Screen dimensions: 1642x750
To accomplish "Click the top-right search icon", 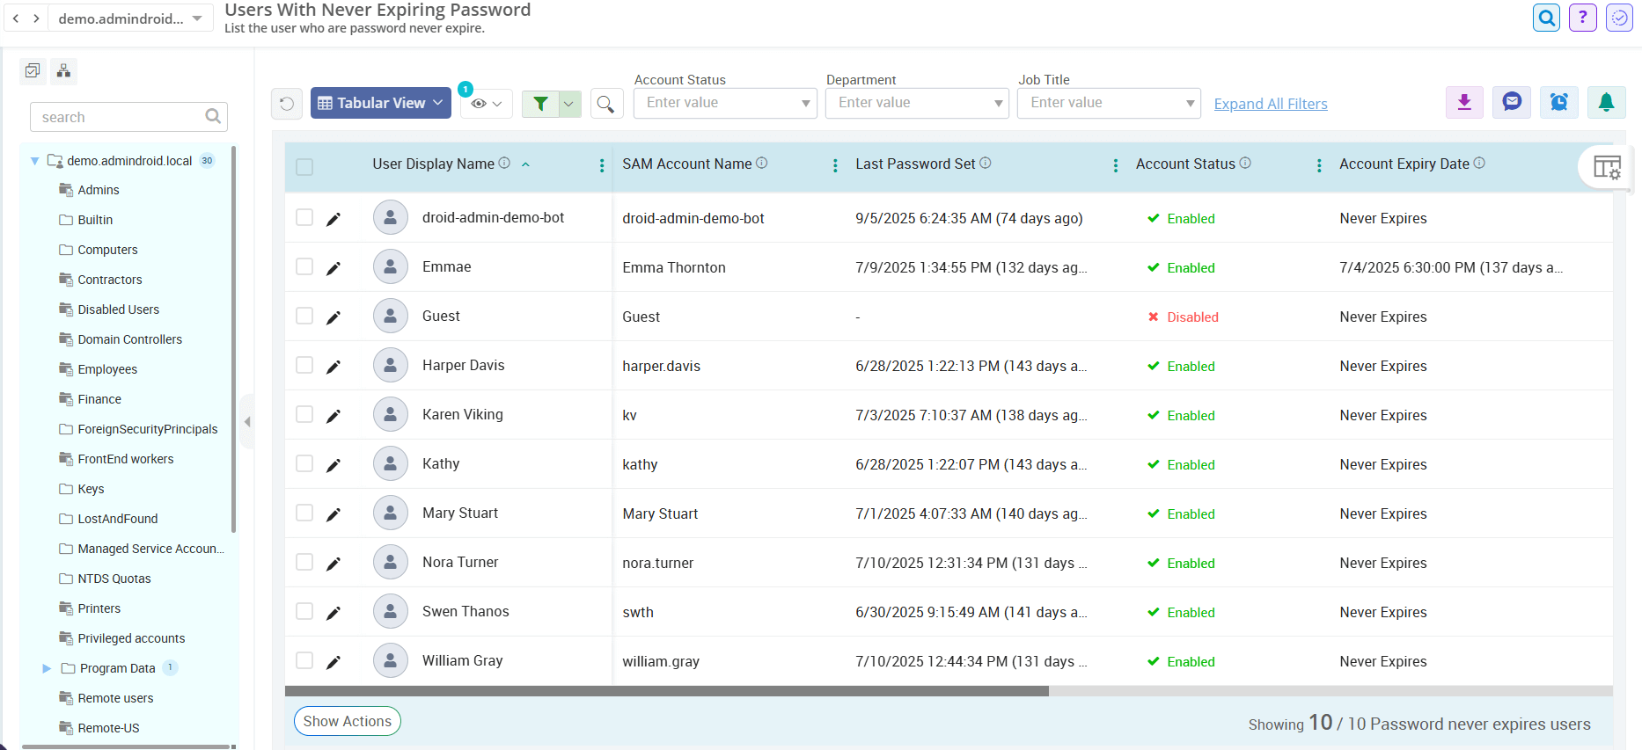I will (x=1546, y=18).
